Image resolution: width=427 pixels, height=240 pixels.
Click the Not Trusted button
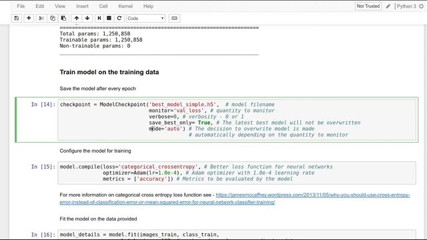coord(368,6)
